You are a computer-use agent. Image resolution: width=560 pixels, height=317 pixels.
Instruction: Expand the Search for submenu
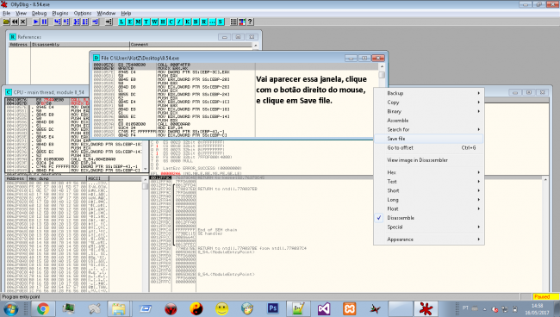(428, 129)
